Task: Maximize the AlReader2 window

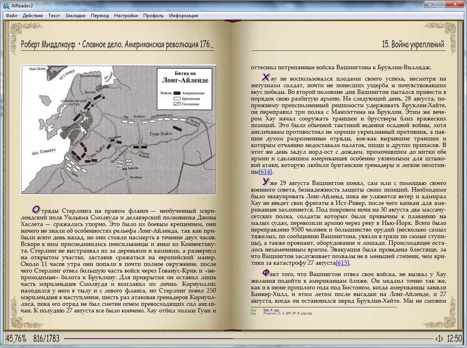Action: pos(440,4)
